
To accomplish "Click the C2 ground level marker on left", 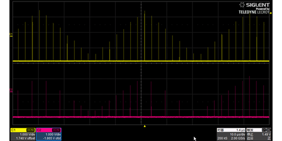I will click(x=11, y=90).
